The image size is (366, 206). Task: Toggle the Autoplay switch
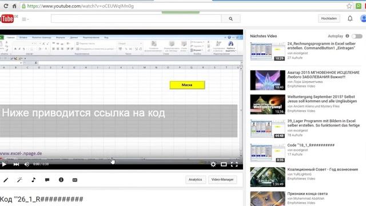click(357, 36)
